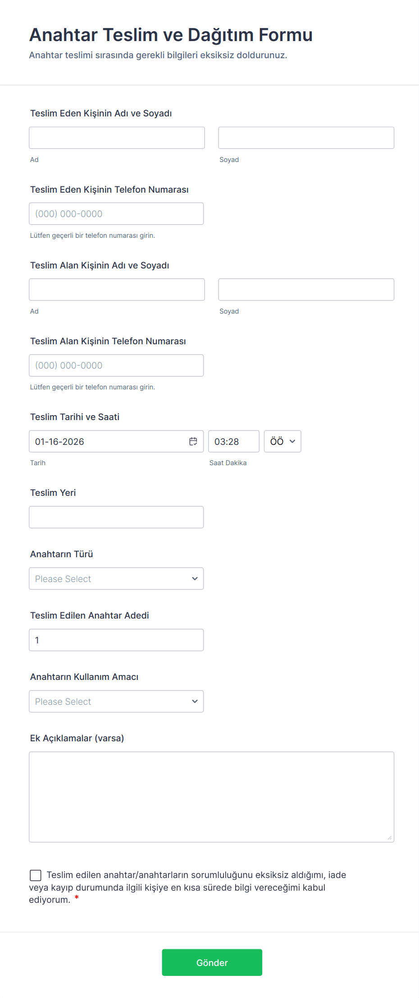Focus the receiver's phone number field

(x=116, y=365)
